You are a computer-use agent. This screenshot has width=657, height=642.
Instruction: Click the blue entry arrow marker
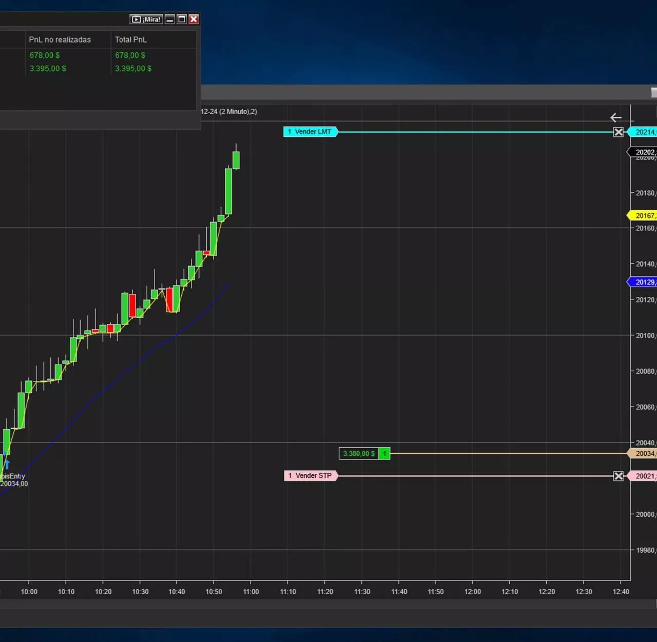click(x=7, y=465)
